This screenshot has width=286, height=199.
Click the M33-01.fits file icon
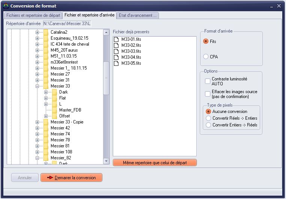(x=117, y=39)
